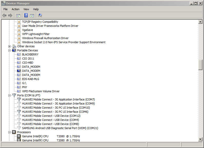Click the G:\ portable device icon
204x148 pixels.
pos(19,83)
